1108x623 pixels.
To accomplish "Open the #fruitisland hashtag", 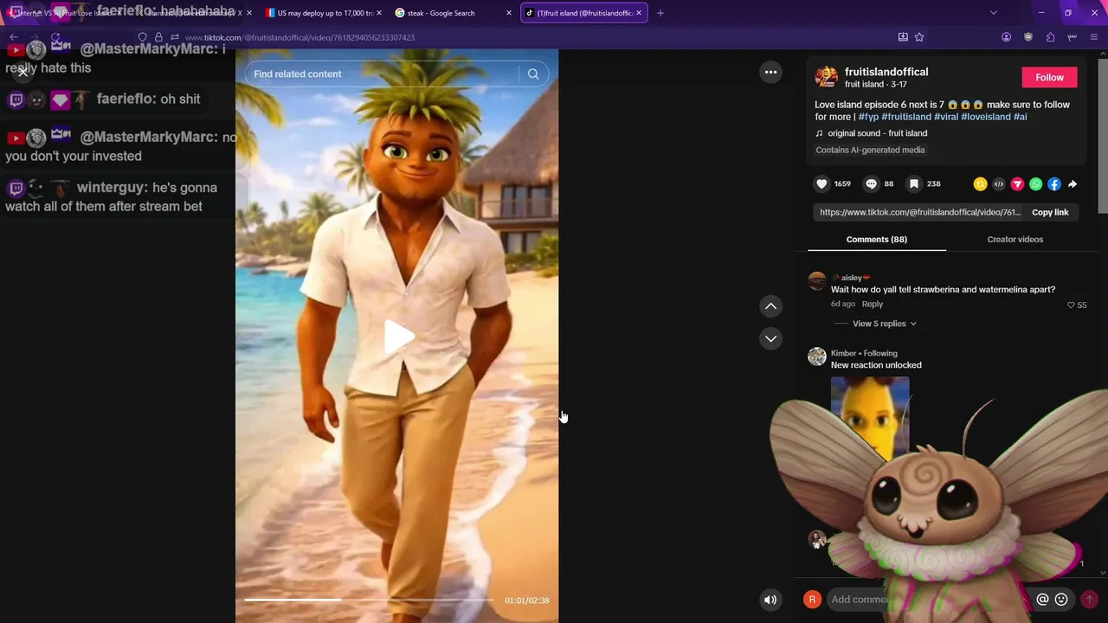I will point(905,117).
